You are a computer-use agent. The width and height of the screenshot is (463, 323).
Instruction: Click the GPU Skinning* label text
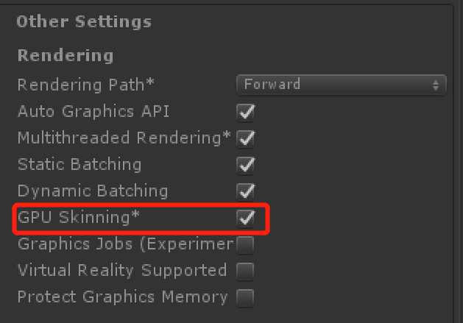(x=79, y=217)
